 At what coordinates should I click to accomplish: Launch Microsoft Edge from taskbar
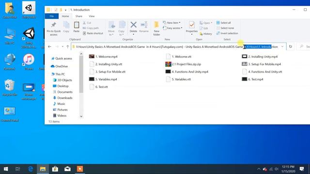31,169
